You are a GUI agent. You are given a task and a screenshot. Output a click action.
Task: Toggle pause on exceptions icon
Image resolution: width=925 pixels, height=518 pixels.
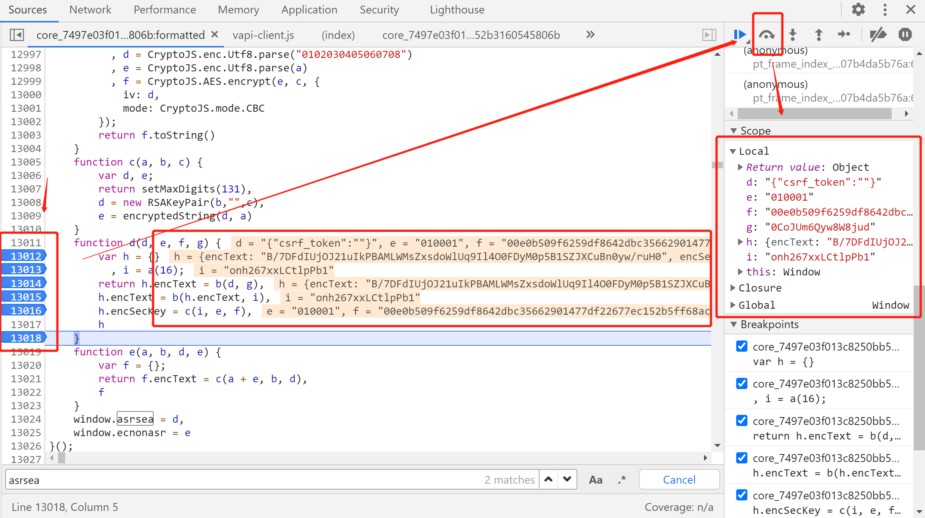click(905, 35)
